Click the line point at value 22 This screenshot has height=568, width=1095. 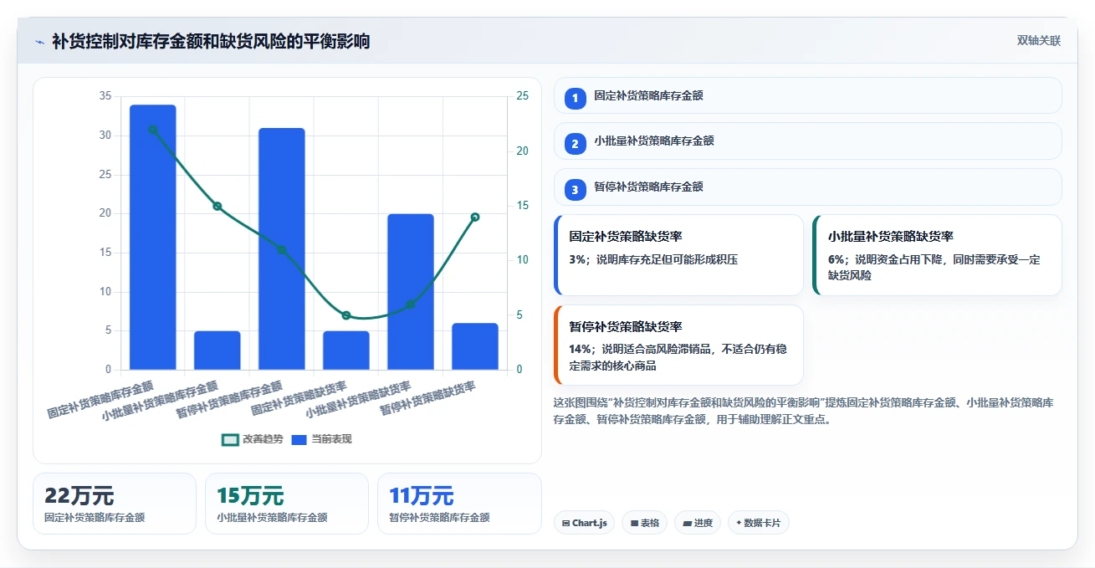pyautogui.click(x=153, y=130)
